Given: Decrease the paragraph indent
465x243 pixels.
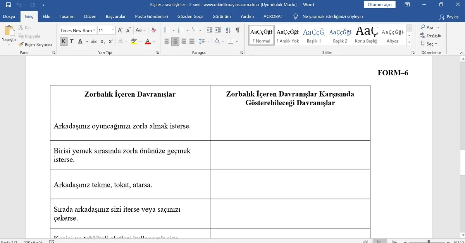Looking at the screenshot, I should tap(210, 30).
